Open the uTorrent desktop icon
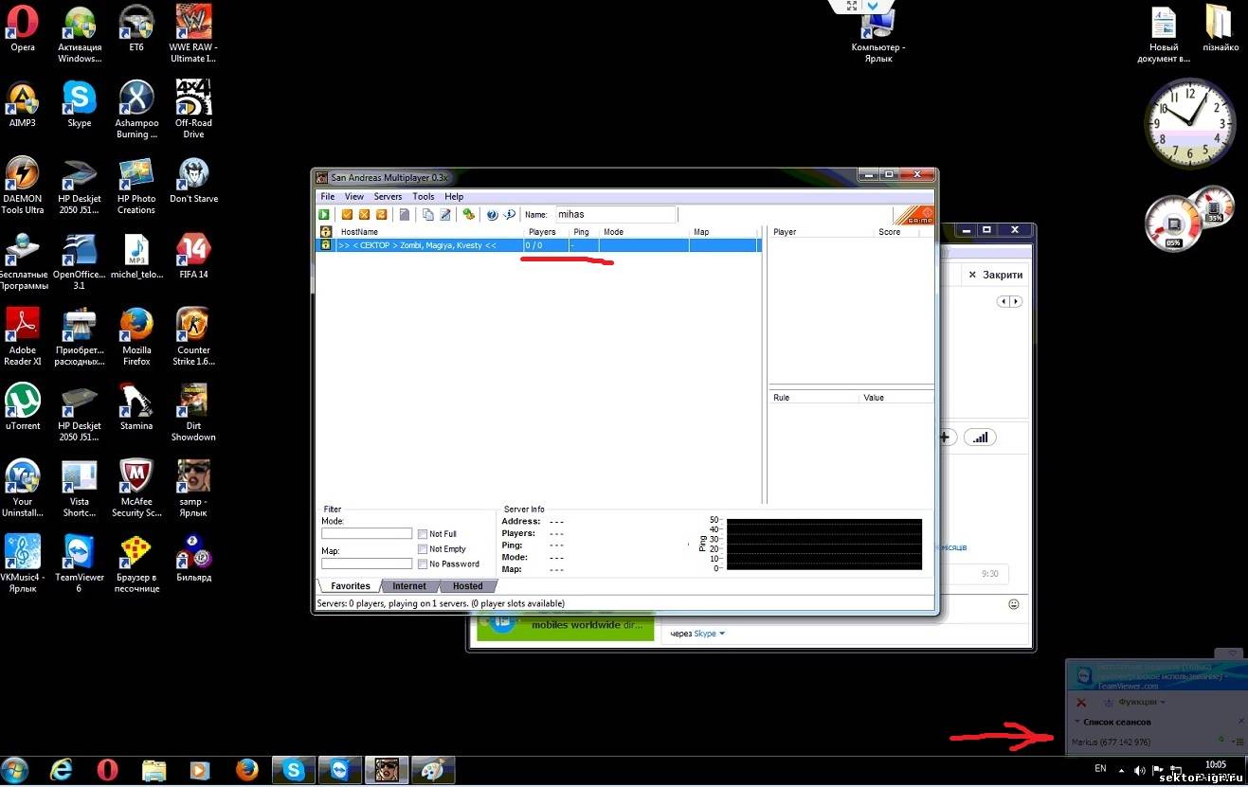The image size is (1248, 787). pos(23,407)
